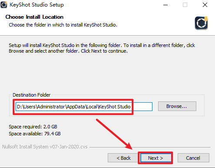
Task: Click the "Space required: 2.0 GB" text
Action: (x=33, y=127)
